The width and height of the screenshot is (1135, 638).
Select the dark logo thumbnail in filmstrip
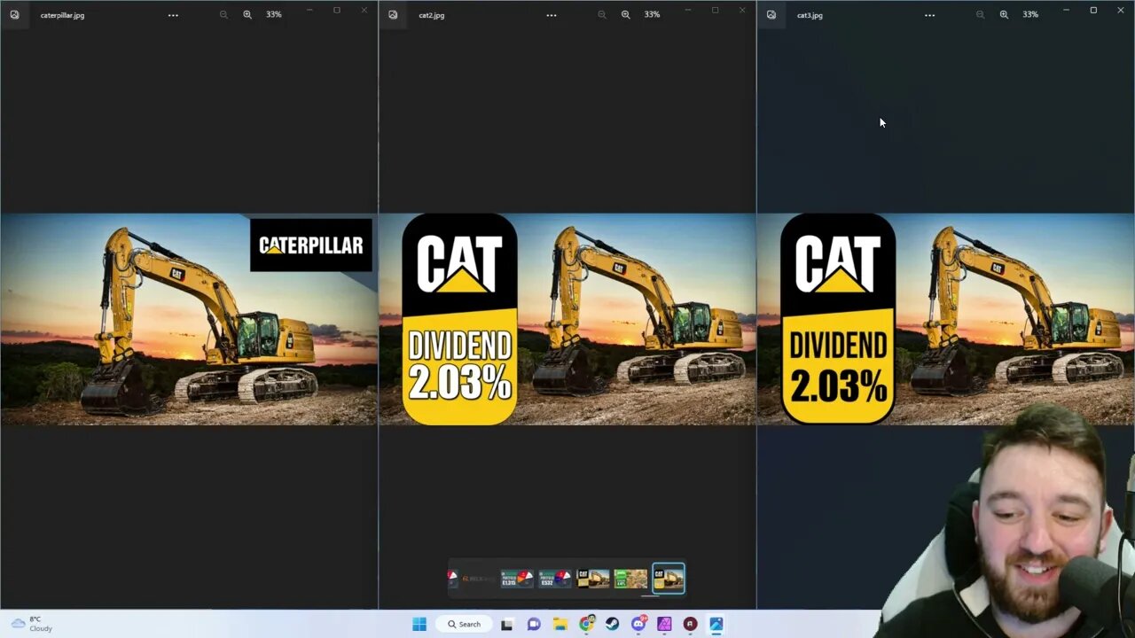pyautogui.click(x=479, y=580)
